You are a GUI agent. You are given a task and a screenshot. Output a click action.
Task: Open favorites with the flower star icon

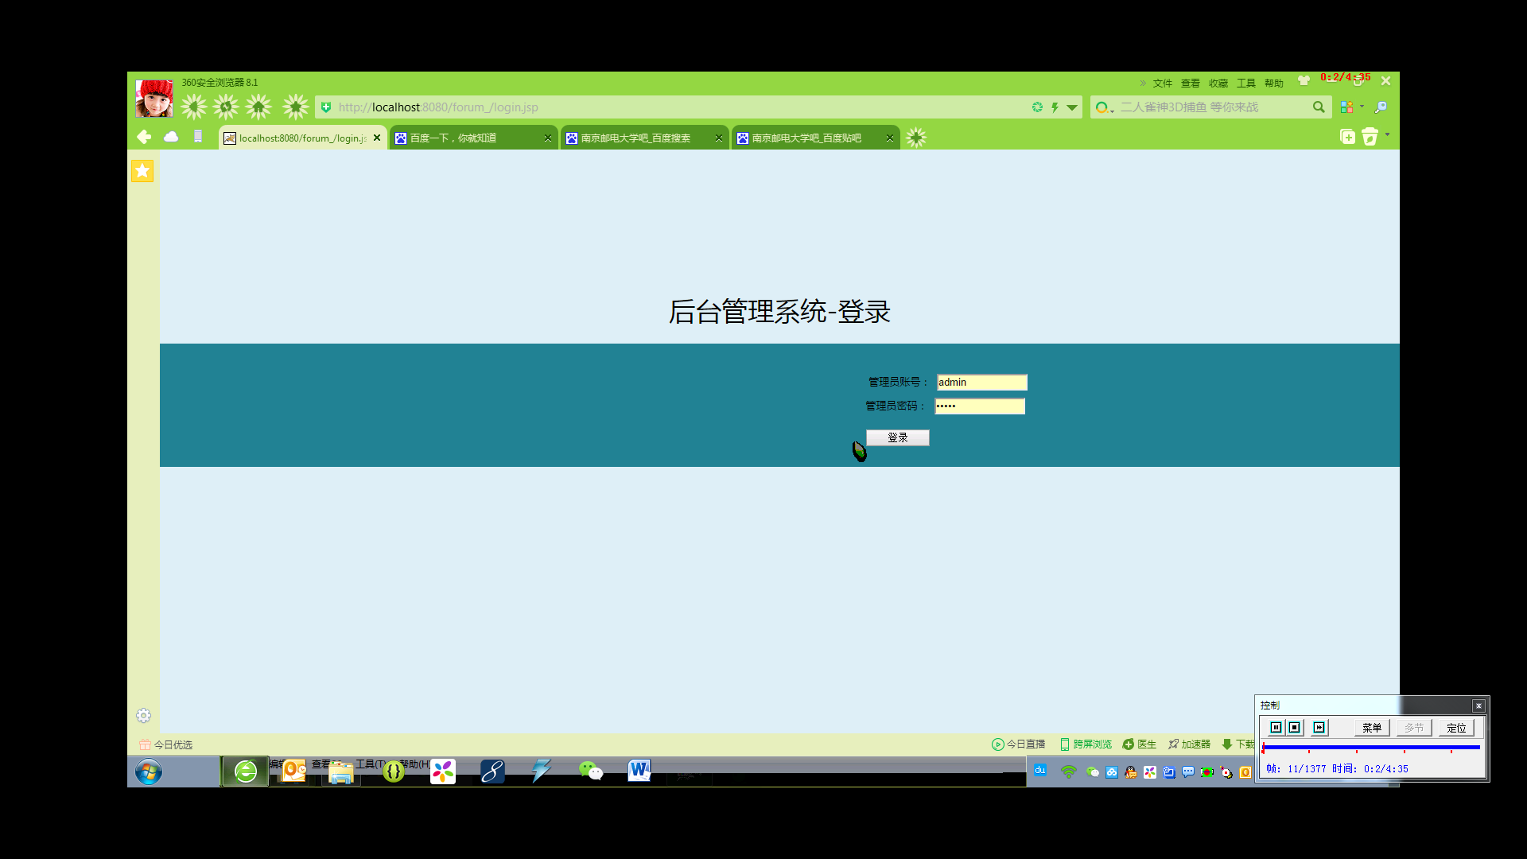296,107
